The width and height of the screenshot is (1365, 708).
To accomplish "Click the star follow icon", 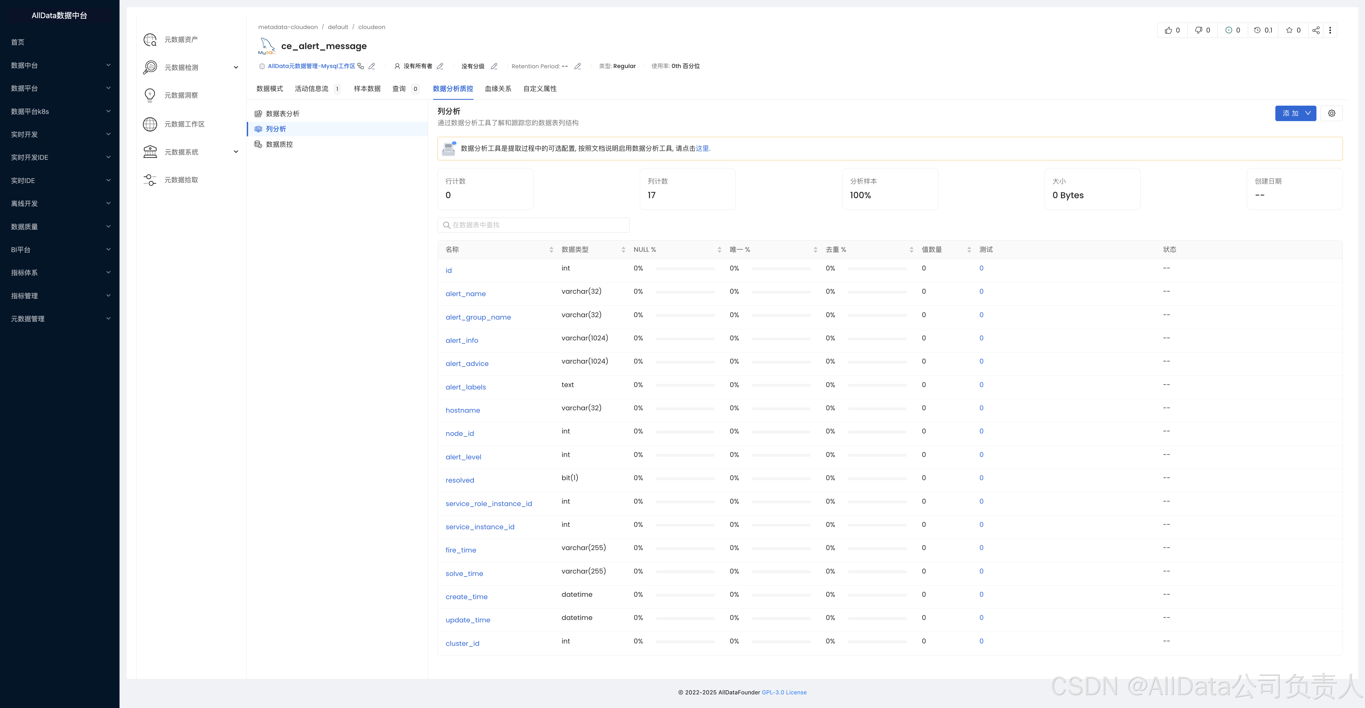I will coord(1289,30).
